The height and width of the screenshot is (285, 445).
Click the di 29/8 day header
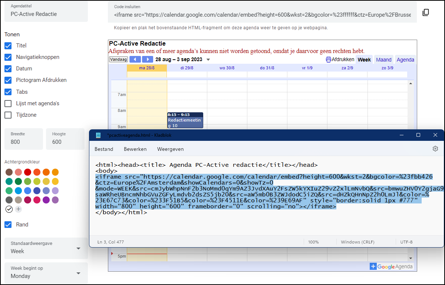pos(187,68)
